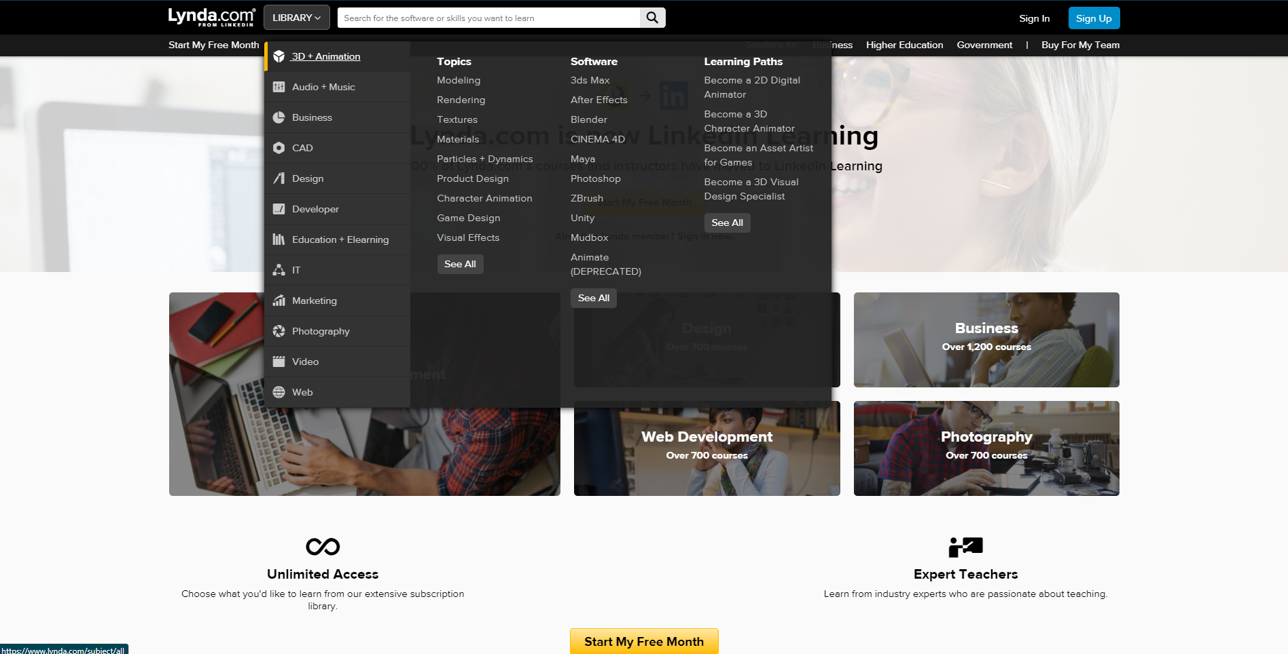The width and height of the screenshot is (1288, 654).
Task: Open Particles + Dynamics topic
Action: [x=484, y=159]
